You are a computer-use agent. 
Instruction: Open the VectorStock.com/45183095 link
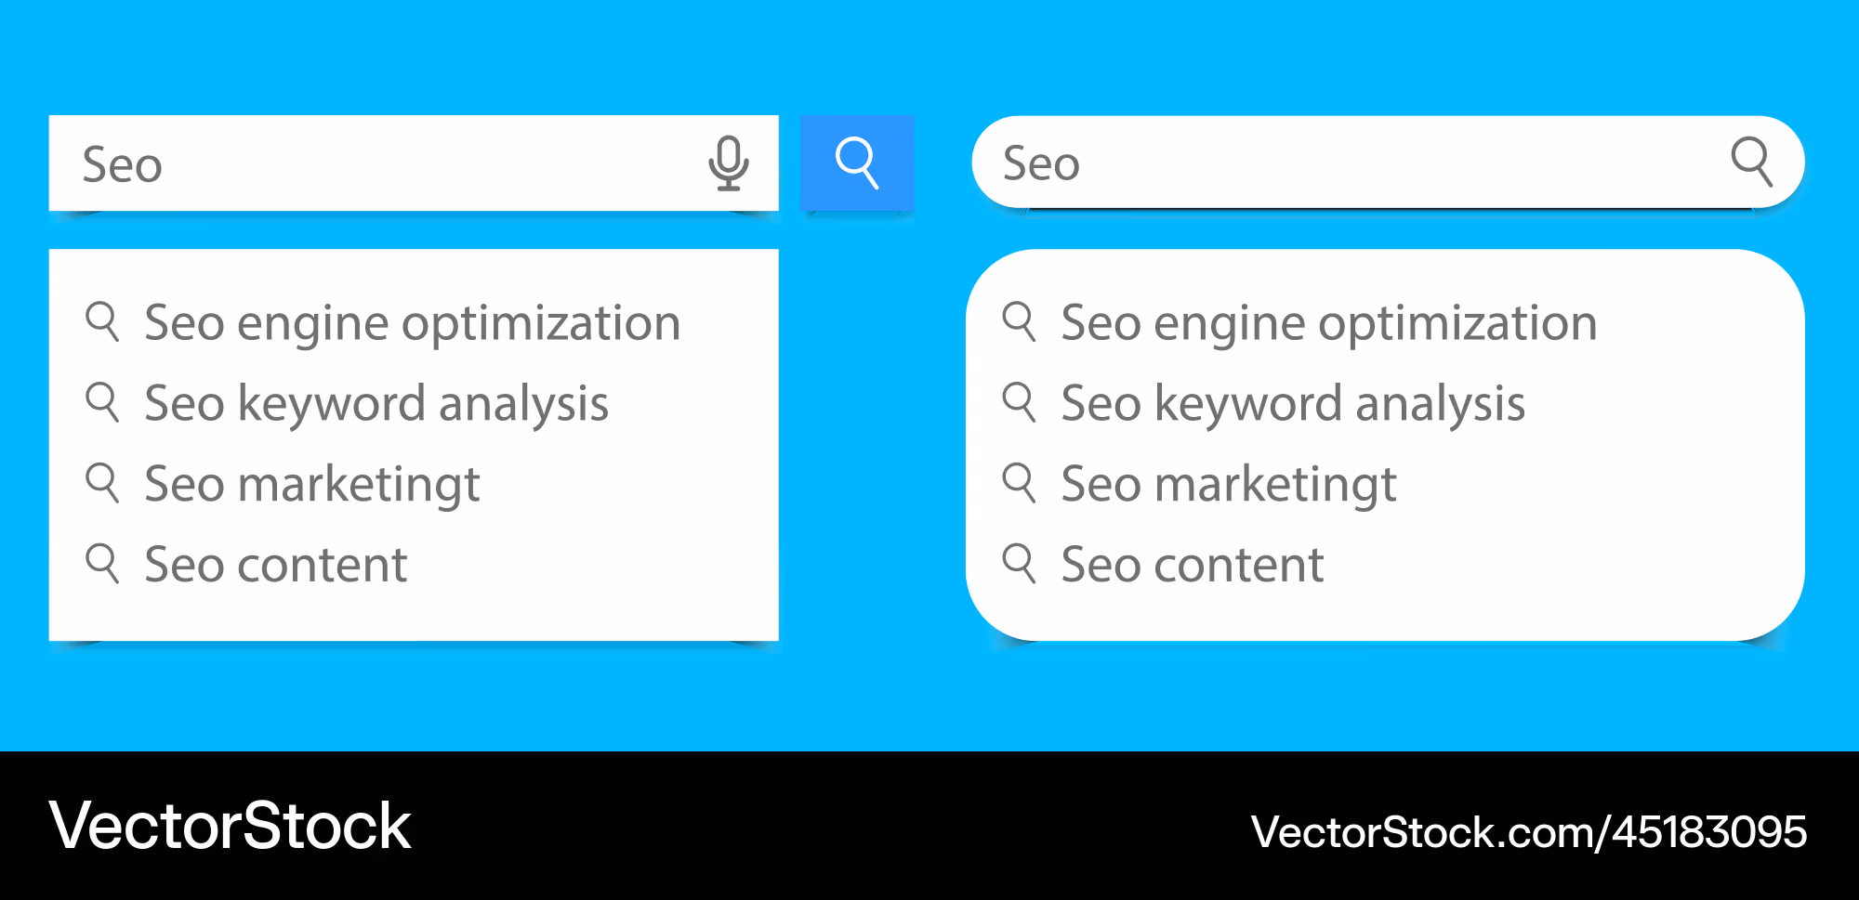pyautogui.click(x=1529, y=832)
